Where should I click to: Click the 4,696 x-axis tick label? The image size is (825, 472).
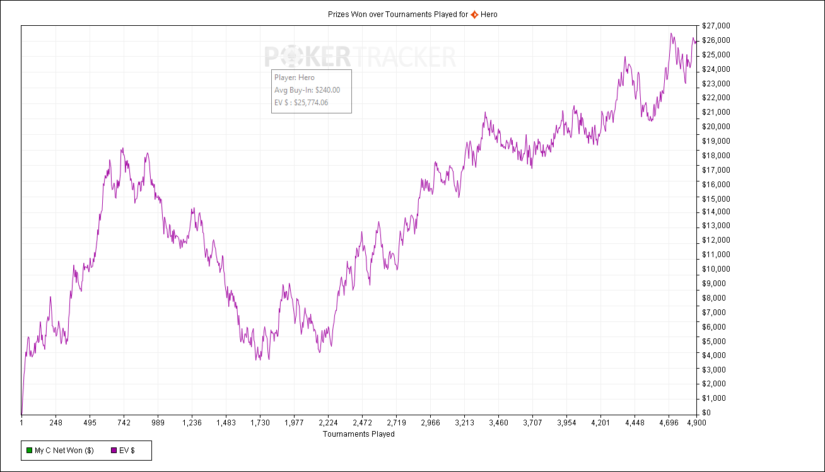[x=669, y=423]
